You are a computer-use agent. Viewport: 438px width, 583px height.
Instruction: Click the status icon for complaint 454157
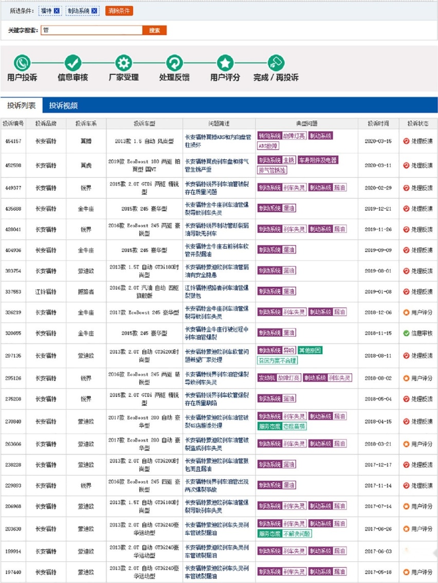coord(406,141)
